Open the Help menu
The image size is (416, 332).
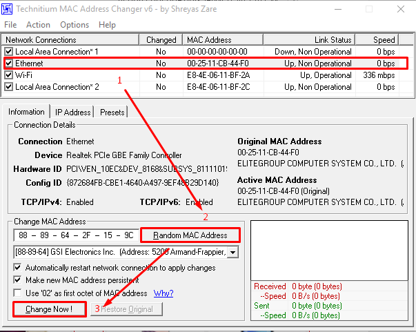tap(107, 25)
